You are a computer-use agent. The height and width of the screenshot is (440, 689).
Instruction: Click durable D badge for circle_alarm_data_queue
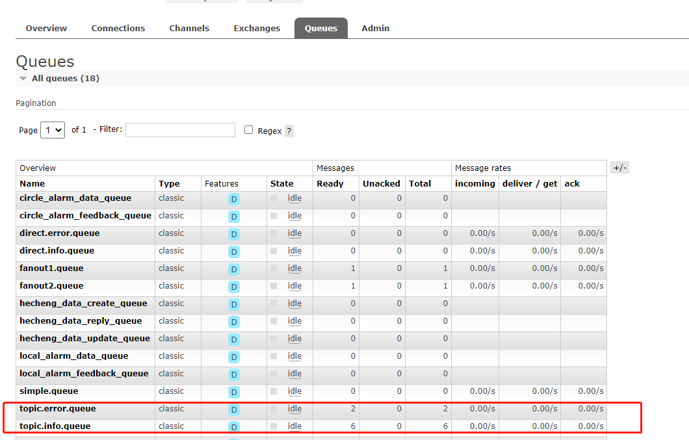pos(234,199)
